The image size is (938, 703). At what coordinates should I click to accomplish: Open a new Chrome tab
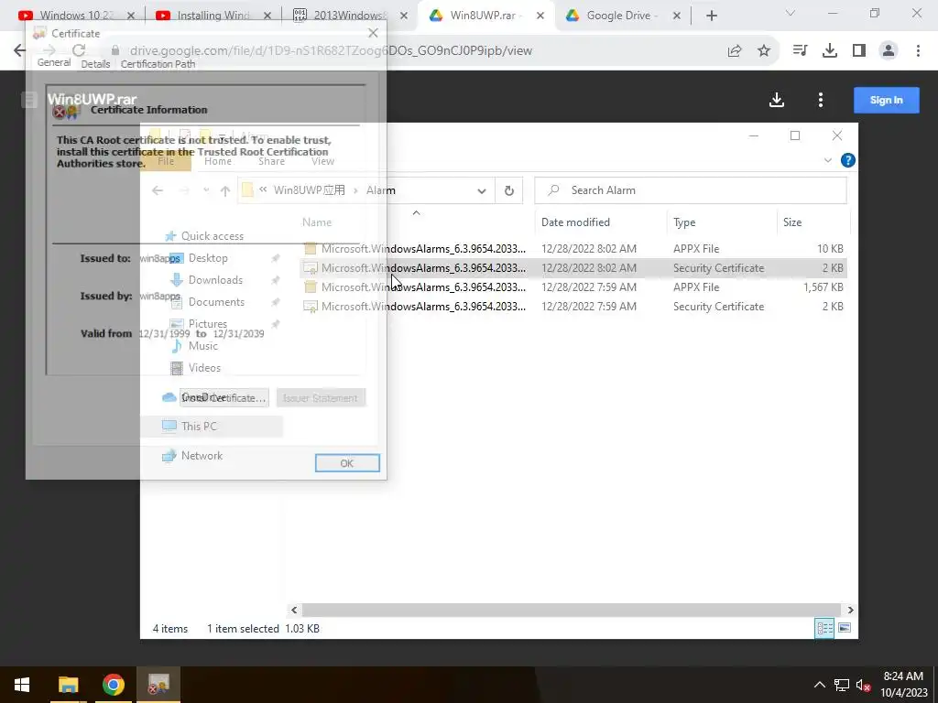tap(711, 16)
